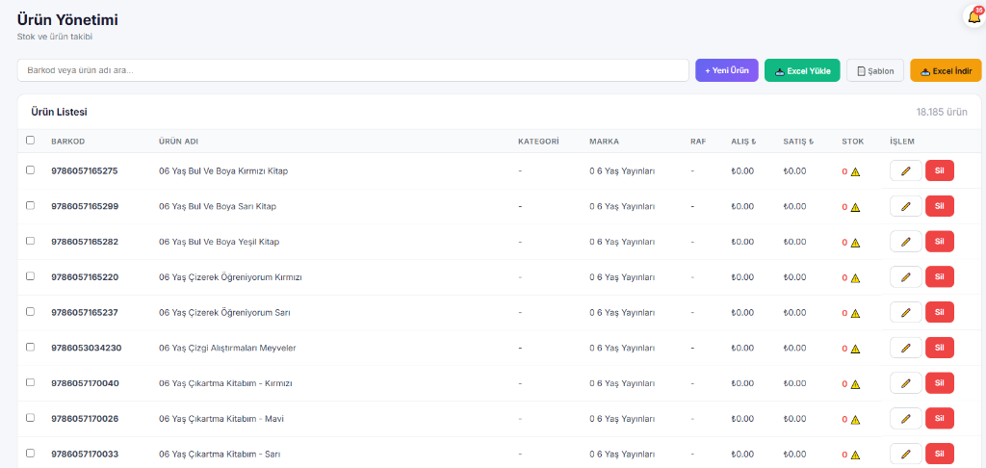Focus the barcode or product name search field
Viewport: 986px width, 468px height.
click(352, 70)
